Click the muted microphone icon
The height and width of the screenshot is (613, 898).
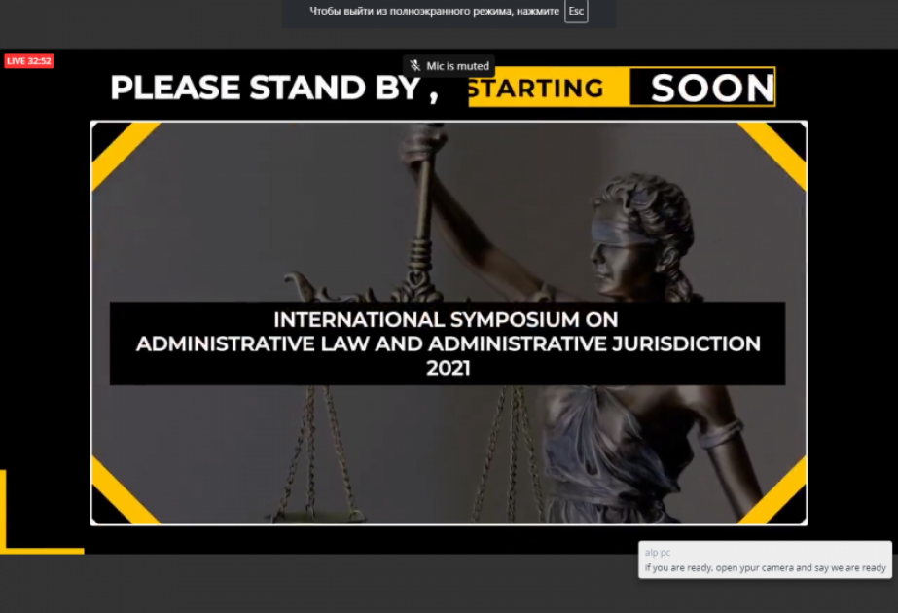[x=415, y=66]
